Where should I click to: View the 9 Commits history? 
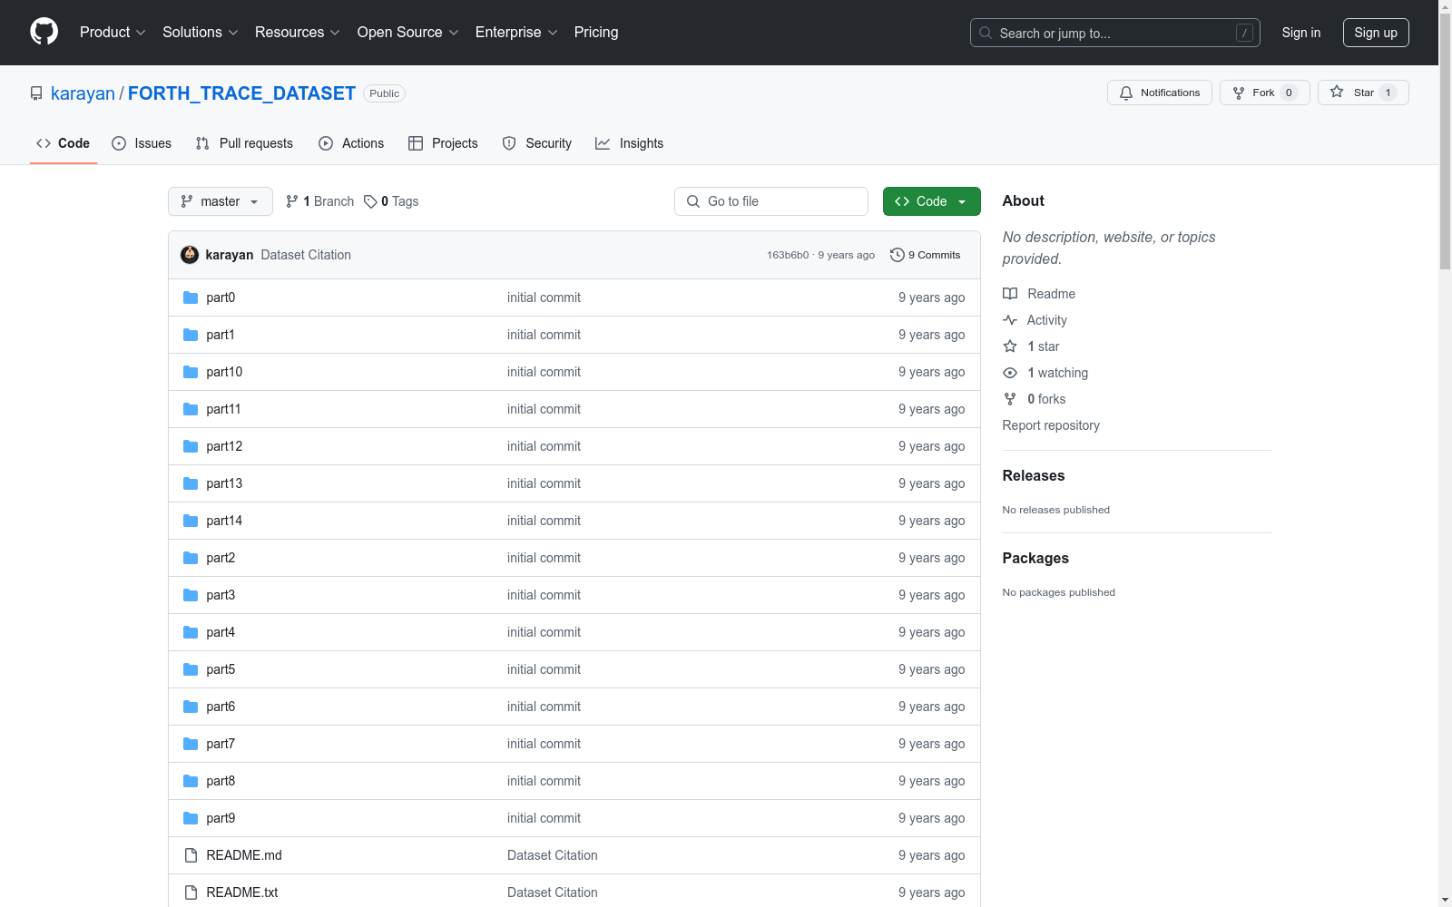coord(926,255)
